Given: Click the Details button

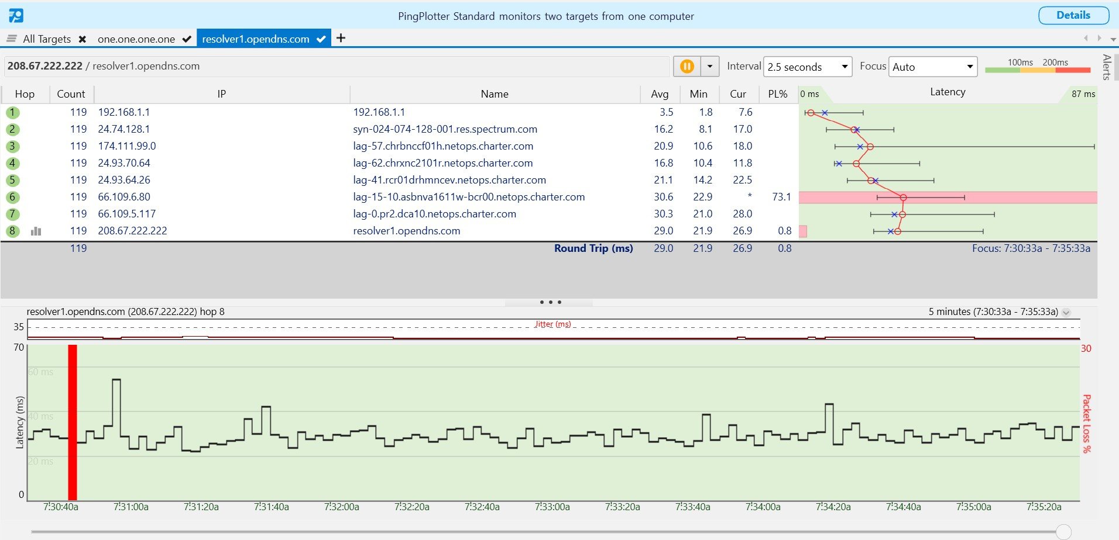Looking at the screenshot, I should pyautogui.click(x=1073, y=16).
